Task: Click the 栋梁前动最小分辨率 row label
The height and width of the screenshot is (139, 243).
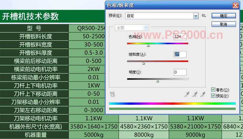Action: click(x=36, y=77)
